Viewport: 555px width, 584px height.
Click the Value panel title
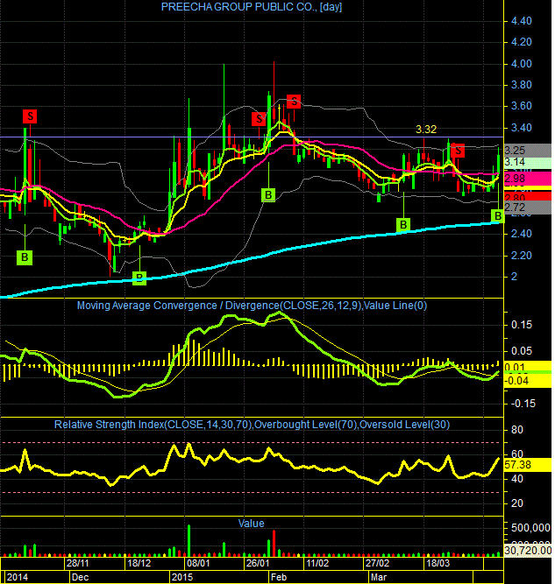[251, 524]
